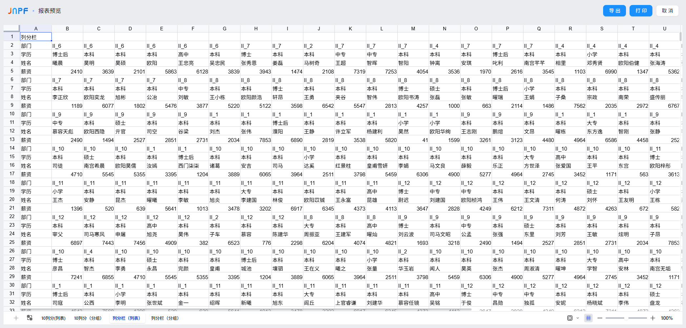Click cell with name 欧阳伯健
686x328 pixels.
click(633, 63)
